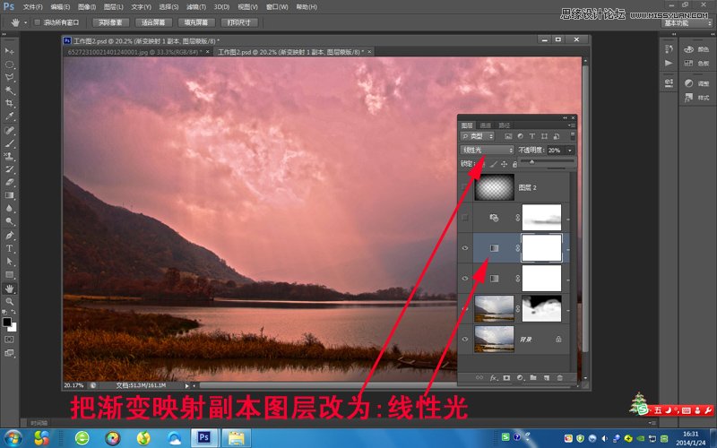717x448 pixels.
Task: Select the Blur tool
Action: 9,209
